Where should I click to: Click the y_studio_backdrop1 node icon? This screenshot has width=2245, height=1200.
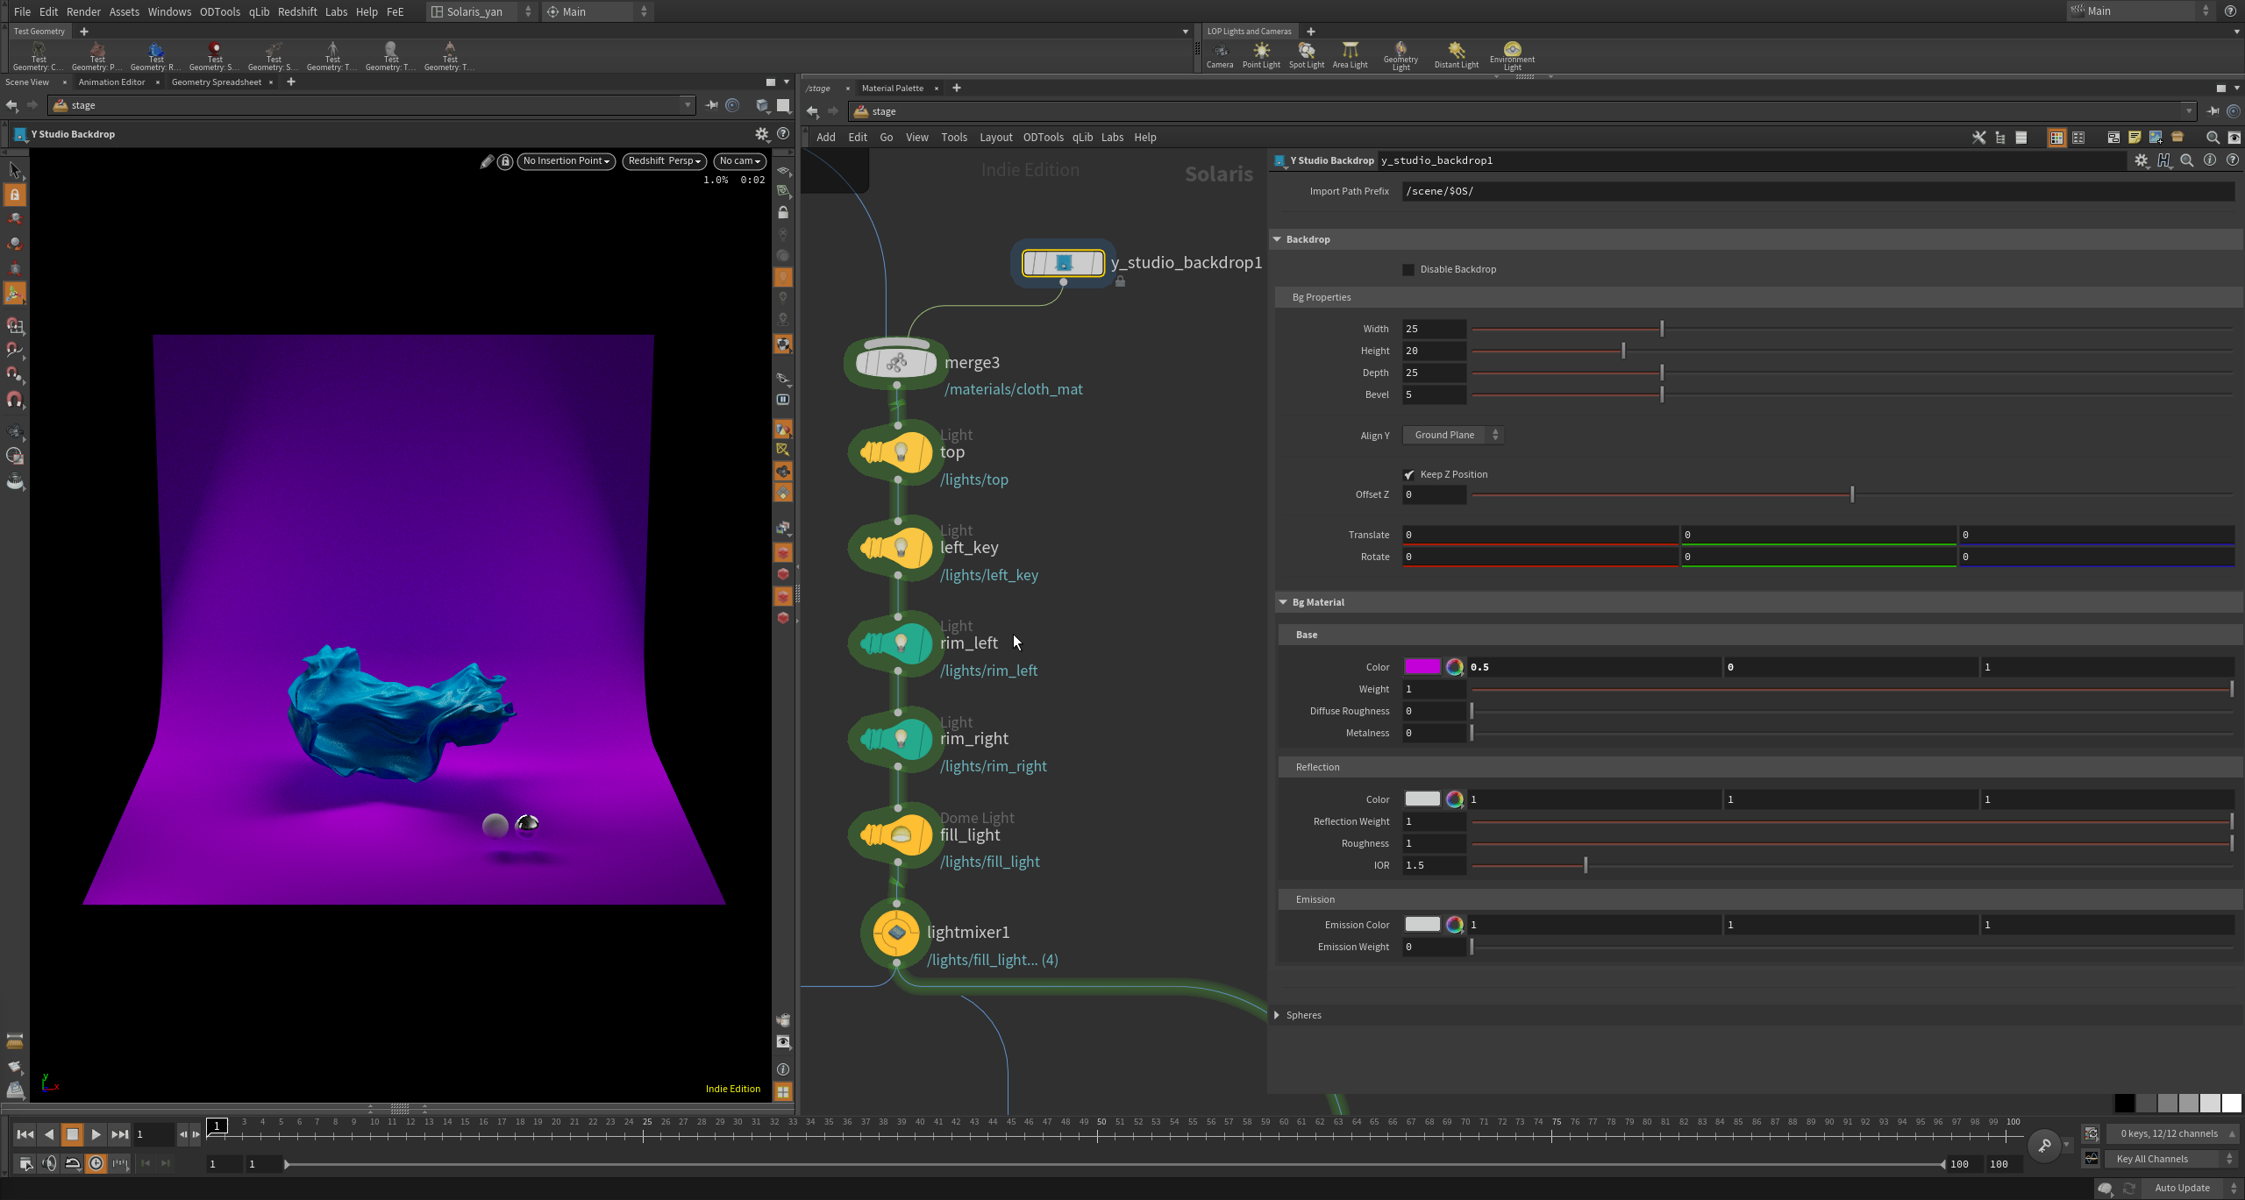pyautogui.click(x=1063, y=263)
